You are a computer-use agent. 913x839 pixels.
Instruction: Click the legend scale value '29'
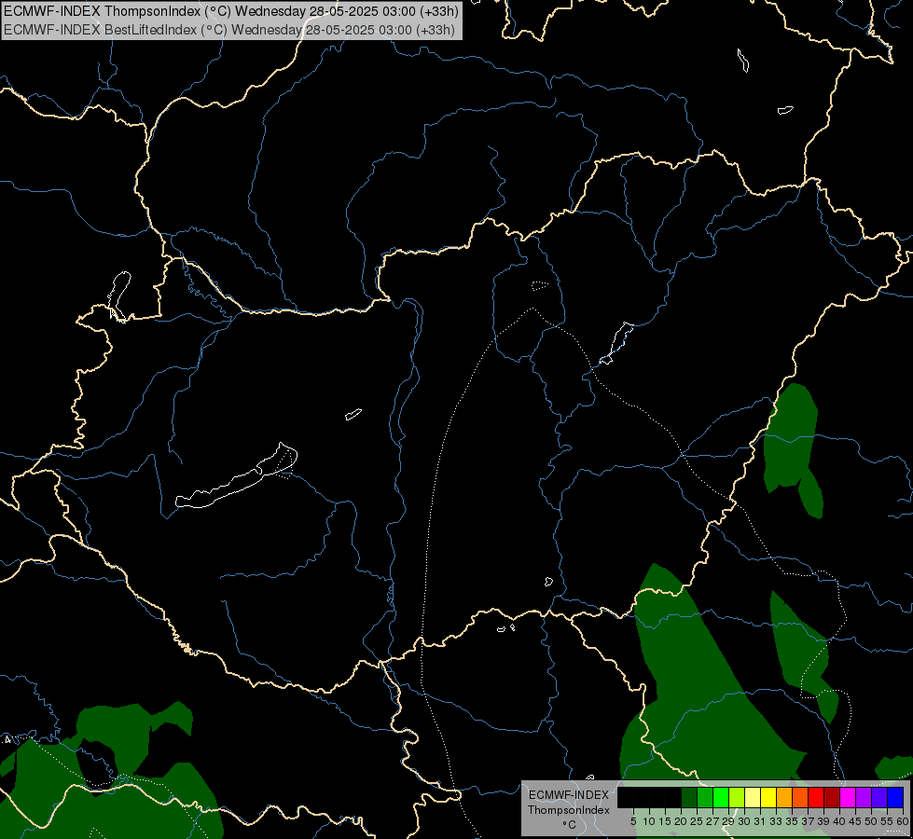point(728,821)
